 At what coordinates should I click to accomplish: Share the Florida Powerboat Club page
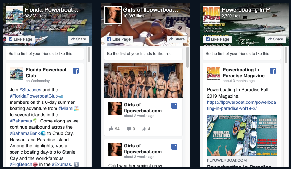pos(78,39)
